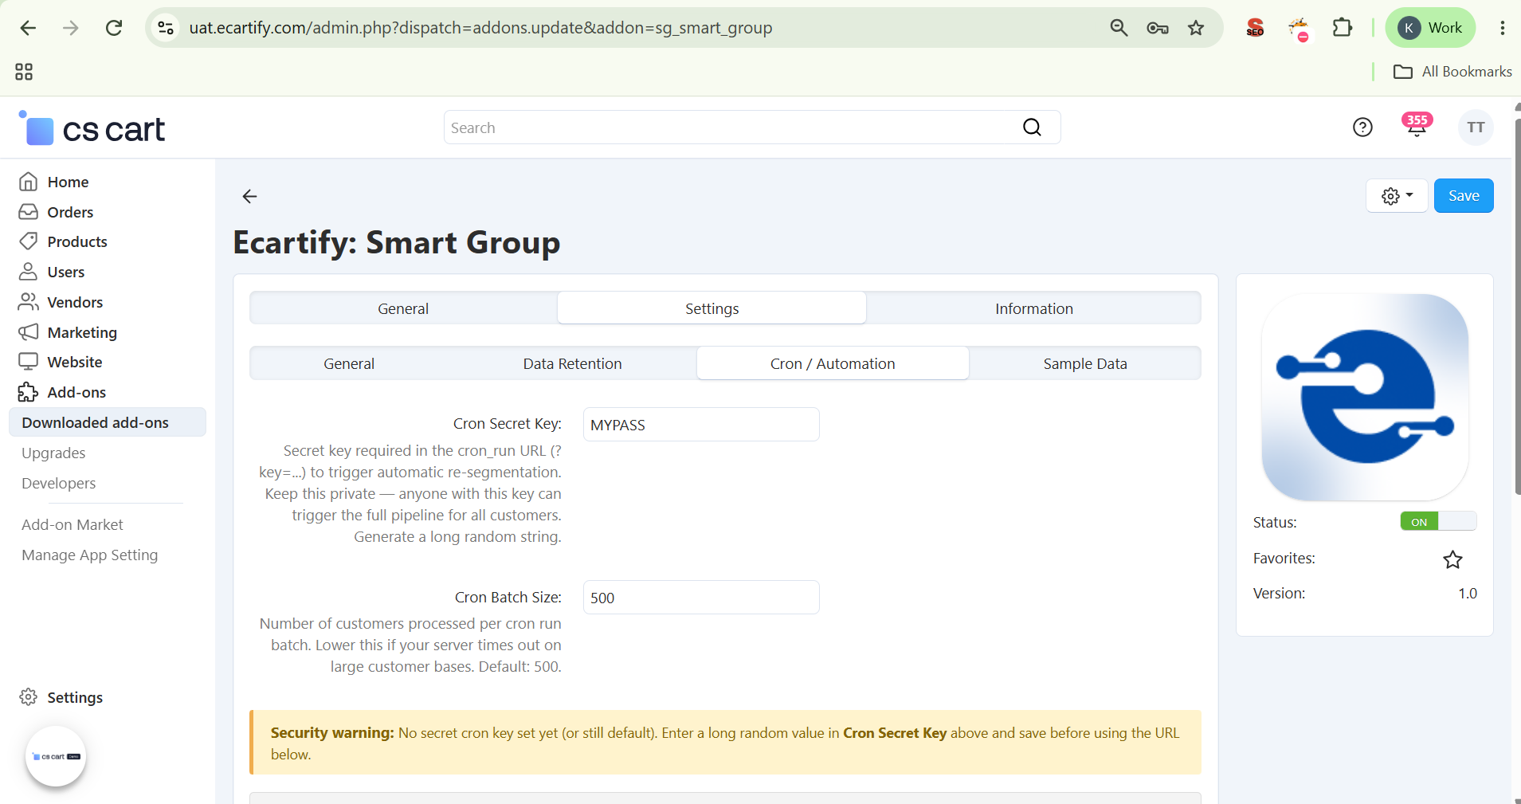Image resolution: width=1521 pixels, height=804 pixels.
Task: Open the Upgrades submenu link
Action: [x=53, y=453]
